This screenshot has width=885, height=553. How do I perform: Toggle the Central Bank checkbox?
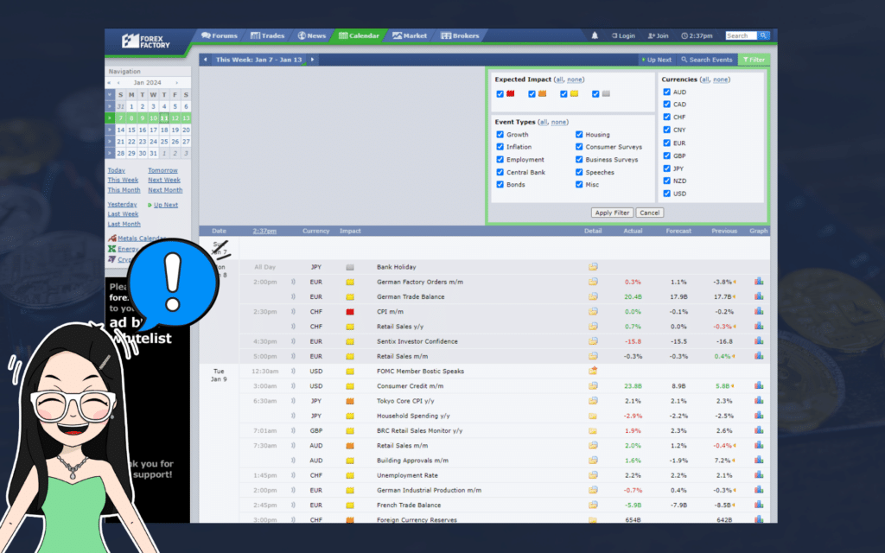(x=500, y=172)
